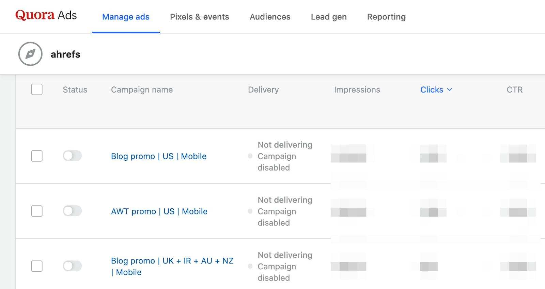Open the AWT promo | US | Mobile campaign
The height and width of the screenshot is (289, 545).
[x=159, y=211]
